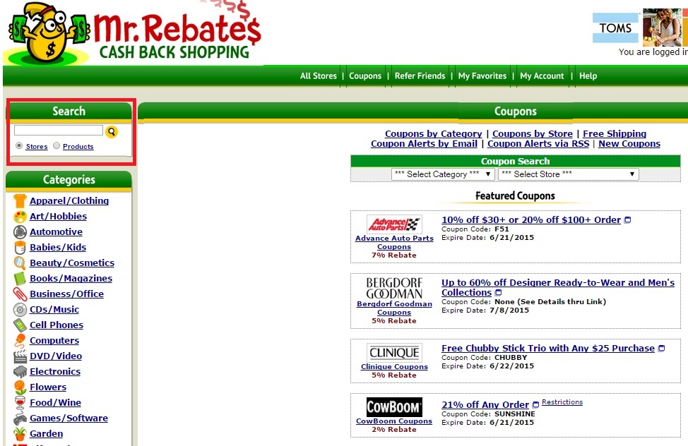Screen dimensions: 688x446
Task: Open the Coupons by Store link
Action: coord(532,134)
